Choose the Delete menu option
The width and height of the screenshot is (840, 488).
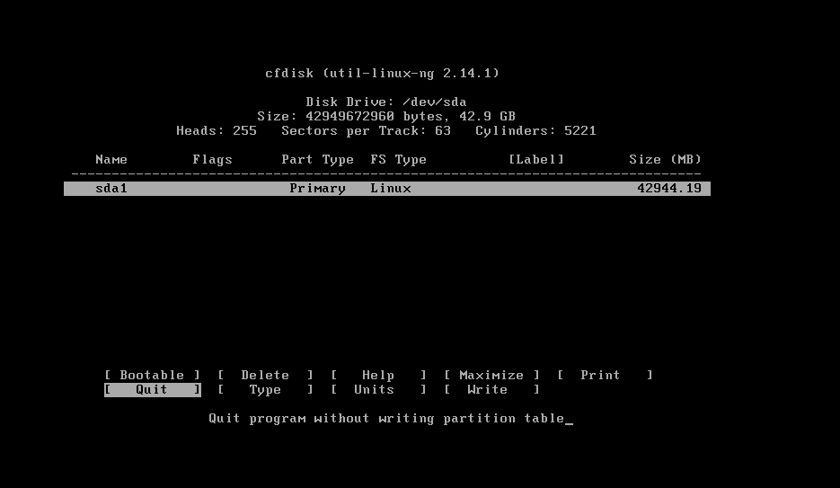tap(265, 375)
